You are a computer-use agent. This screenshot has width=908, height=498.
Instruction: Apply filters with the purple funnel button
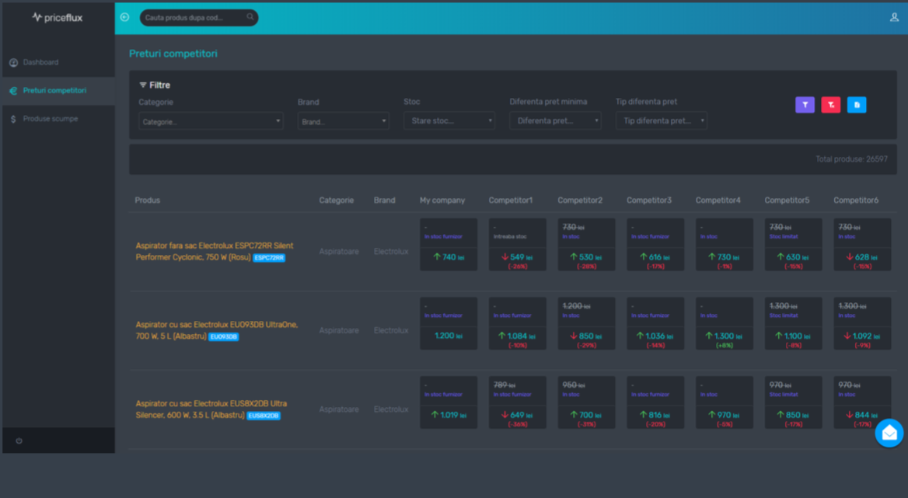[805, 105]
